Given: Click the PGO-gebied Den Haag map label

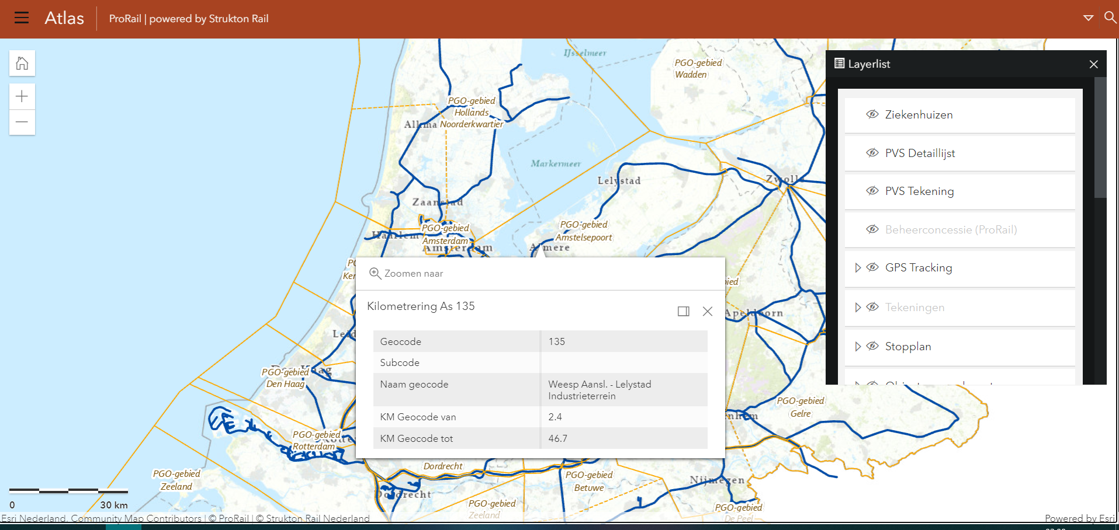Looking at the screenshot, I should pos(285,378).
